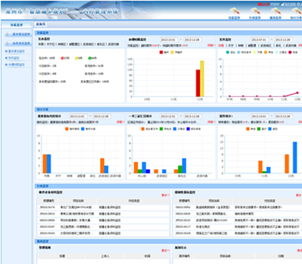Click the green legend swatch in 一书三证 chart
Screen dimensions: 302x264
pyautogui.click(x=161, y=129)
